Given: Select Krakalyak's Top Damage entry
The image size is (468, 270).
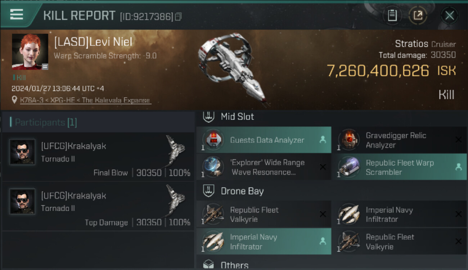Looking at the screenshot, I should tap(98, 207).
